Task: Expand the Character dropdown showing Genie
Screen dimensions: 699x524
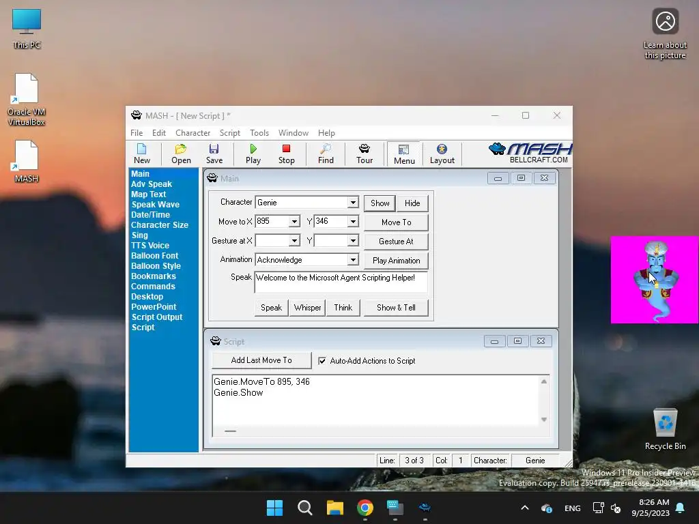Action: pos(353,202)
